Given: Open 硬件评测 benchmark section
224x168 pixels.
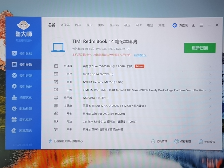Looking at the screenshot, I should (x=22, y=75).
